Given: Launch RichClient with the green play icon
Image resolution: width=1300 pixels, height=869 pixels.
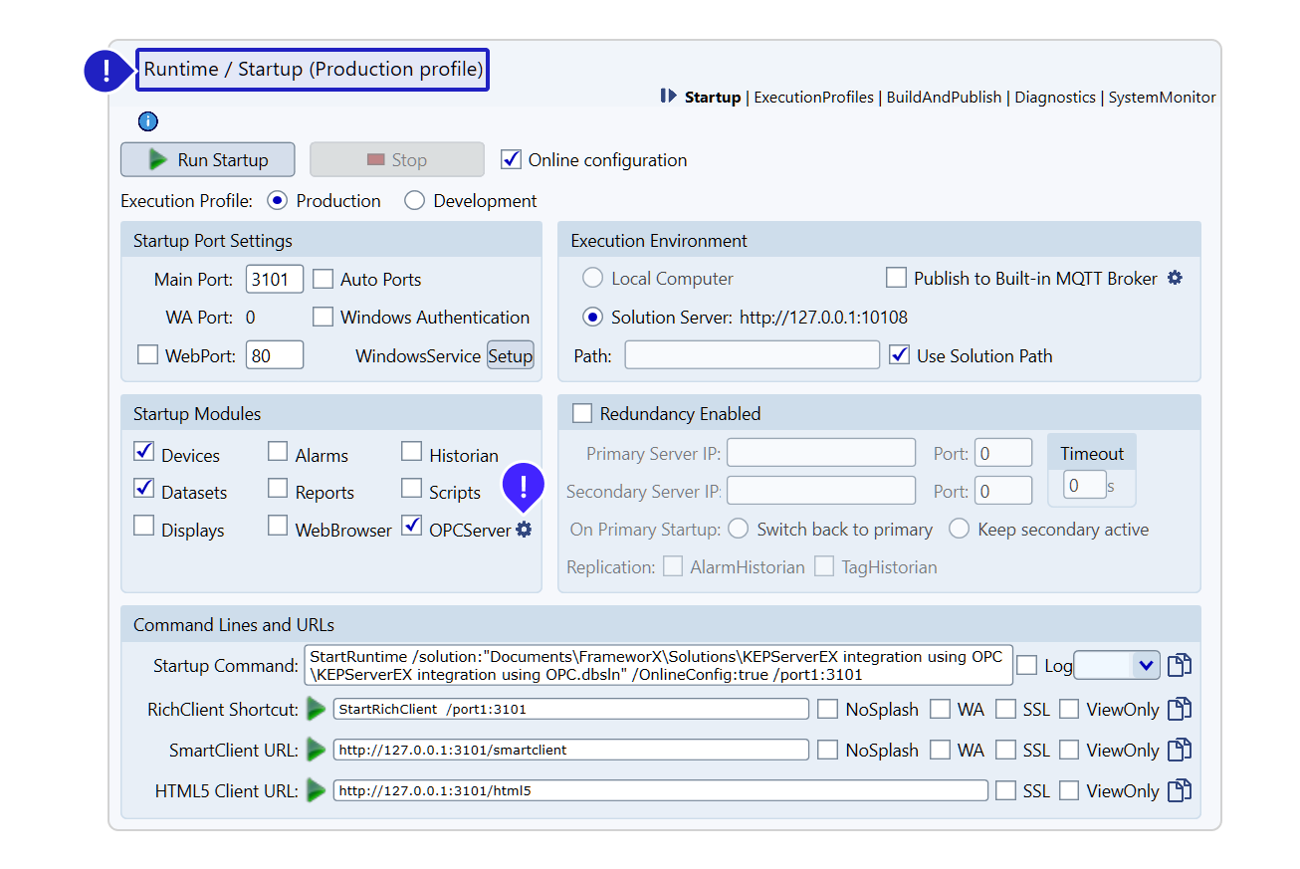Looking at the screenshot, I should (x=317, y=709).
